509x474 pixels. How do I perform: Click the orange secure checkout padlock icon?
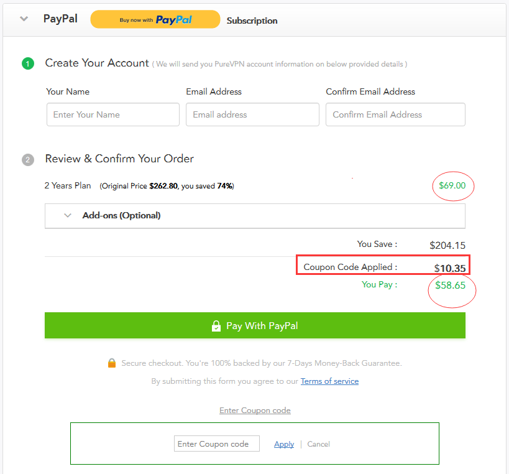pyautogui.click(x=112, y=363)
